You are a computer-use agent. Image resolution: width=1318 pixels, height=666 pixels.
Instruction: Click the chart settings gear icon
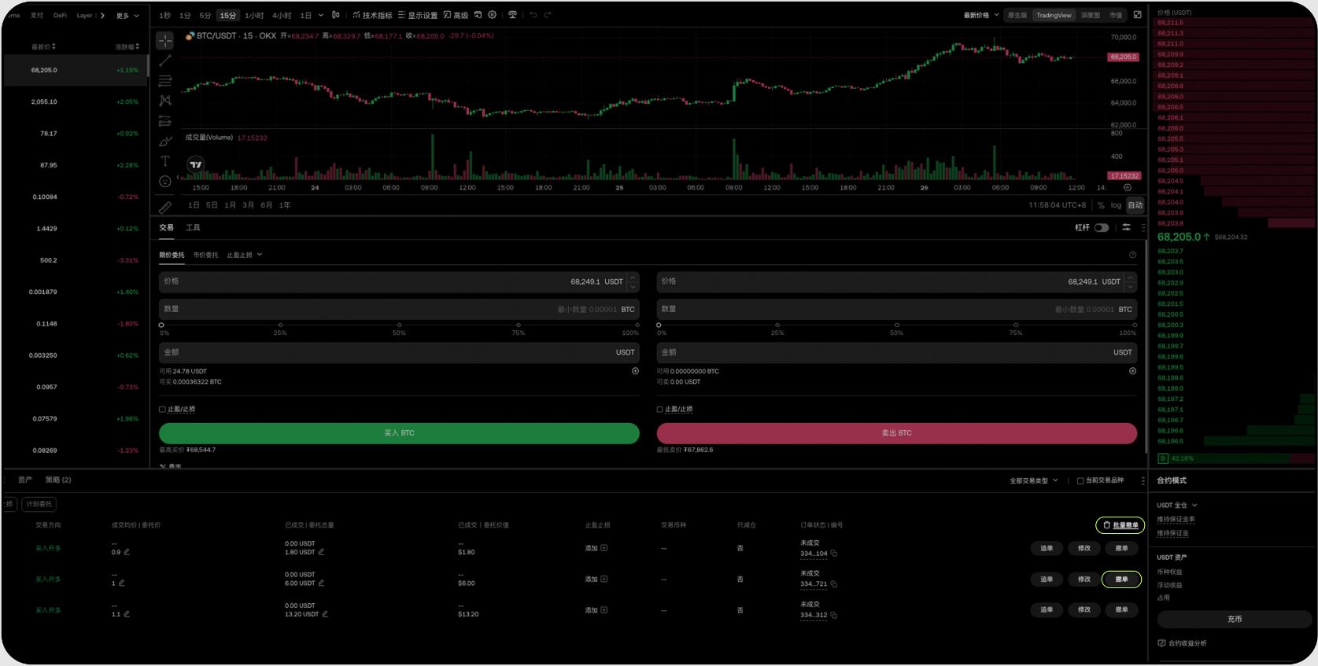point(493,15)
